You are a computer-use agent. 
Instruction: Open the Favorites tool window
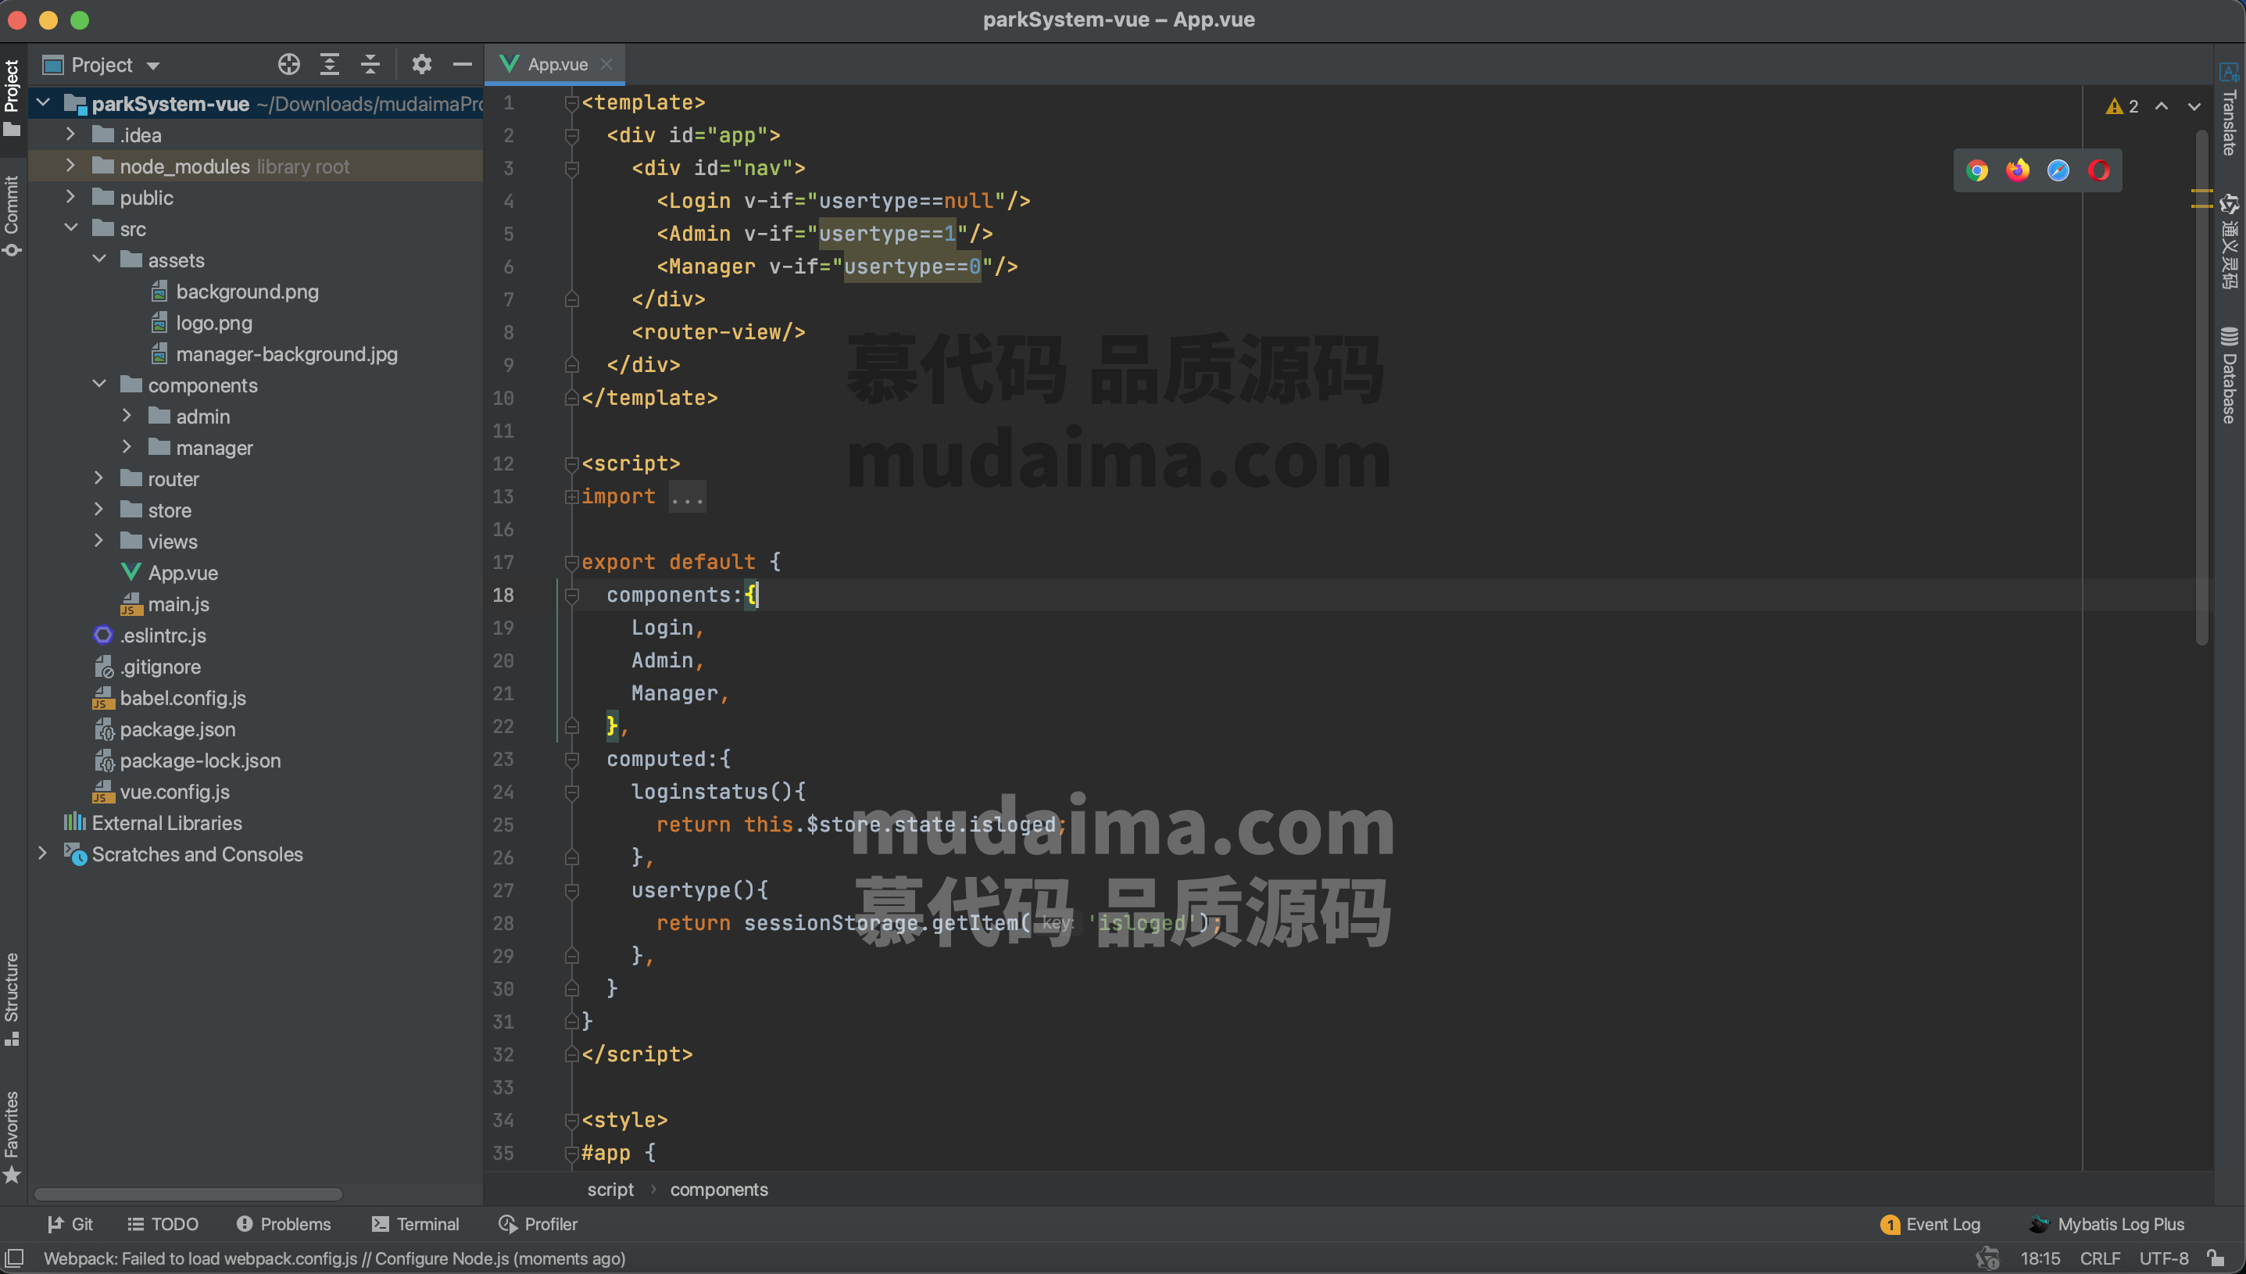pos(12,1136)
